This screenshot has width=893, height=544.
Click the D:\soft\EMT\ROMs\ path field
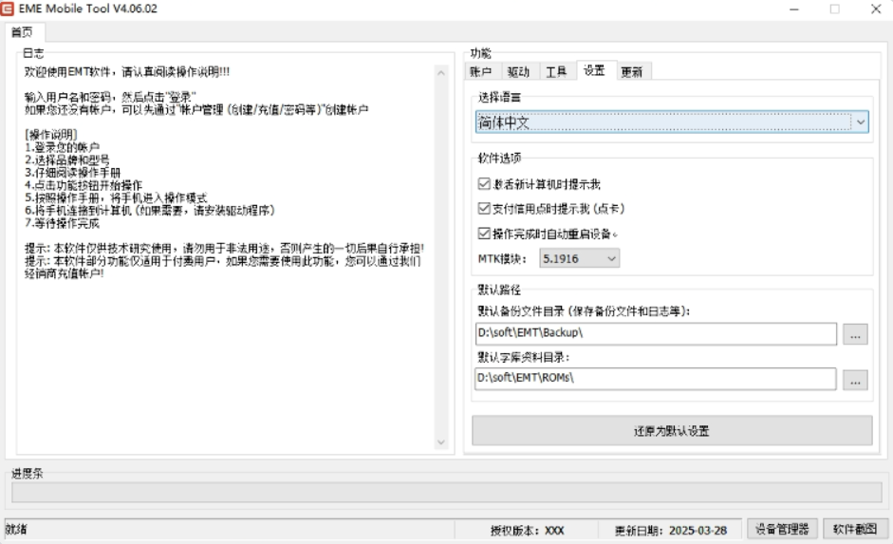pyautogui.click(x=656, y=379)
